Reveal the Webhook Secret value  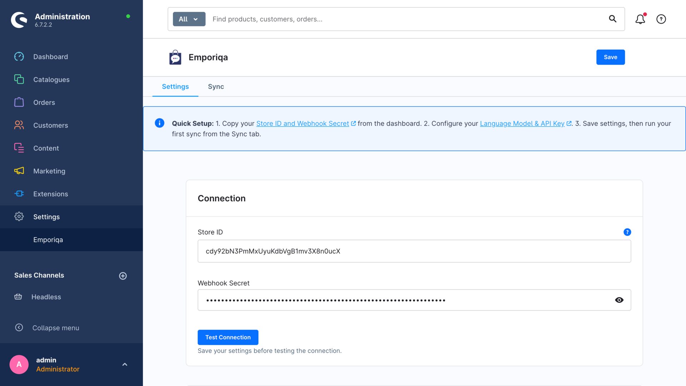tap(620, 300)
